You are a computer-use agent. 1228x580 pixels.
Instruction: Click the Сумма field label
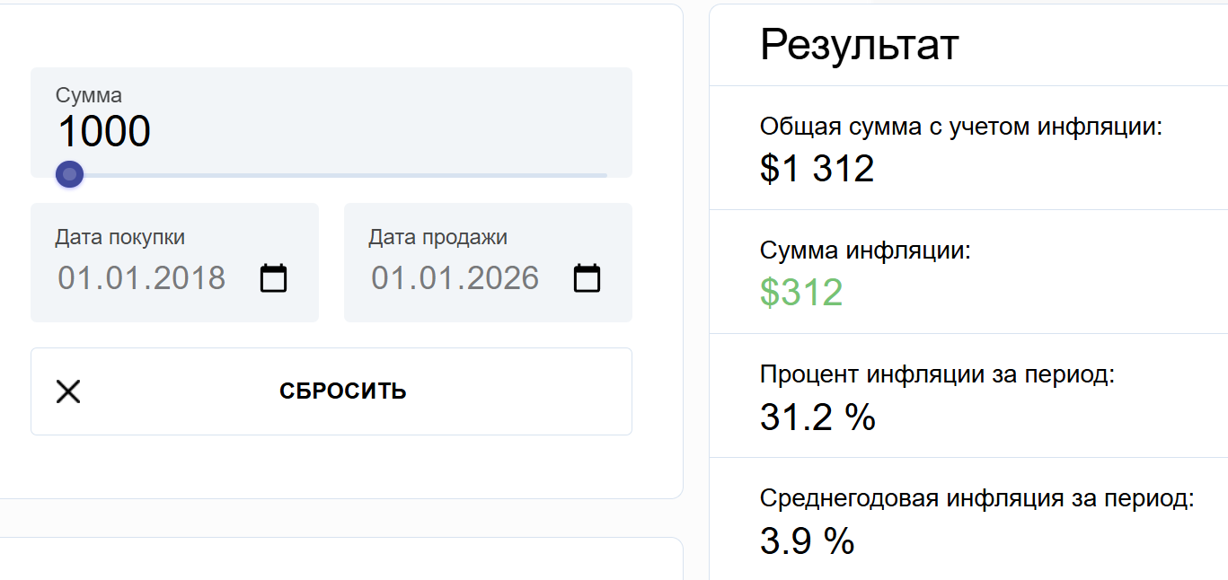click(89, 95)
